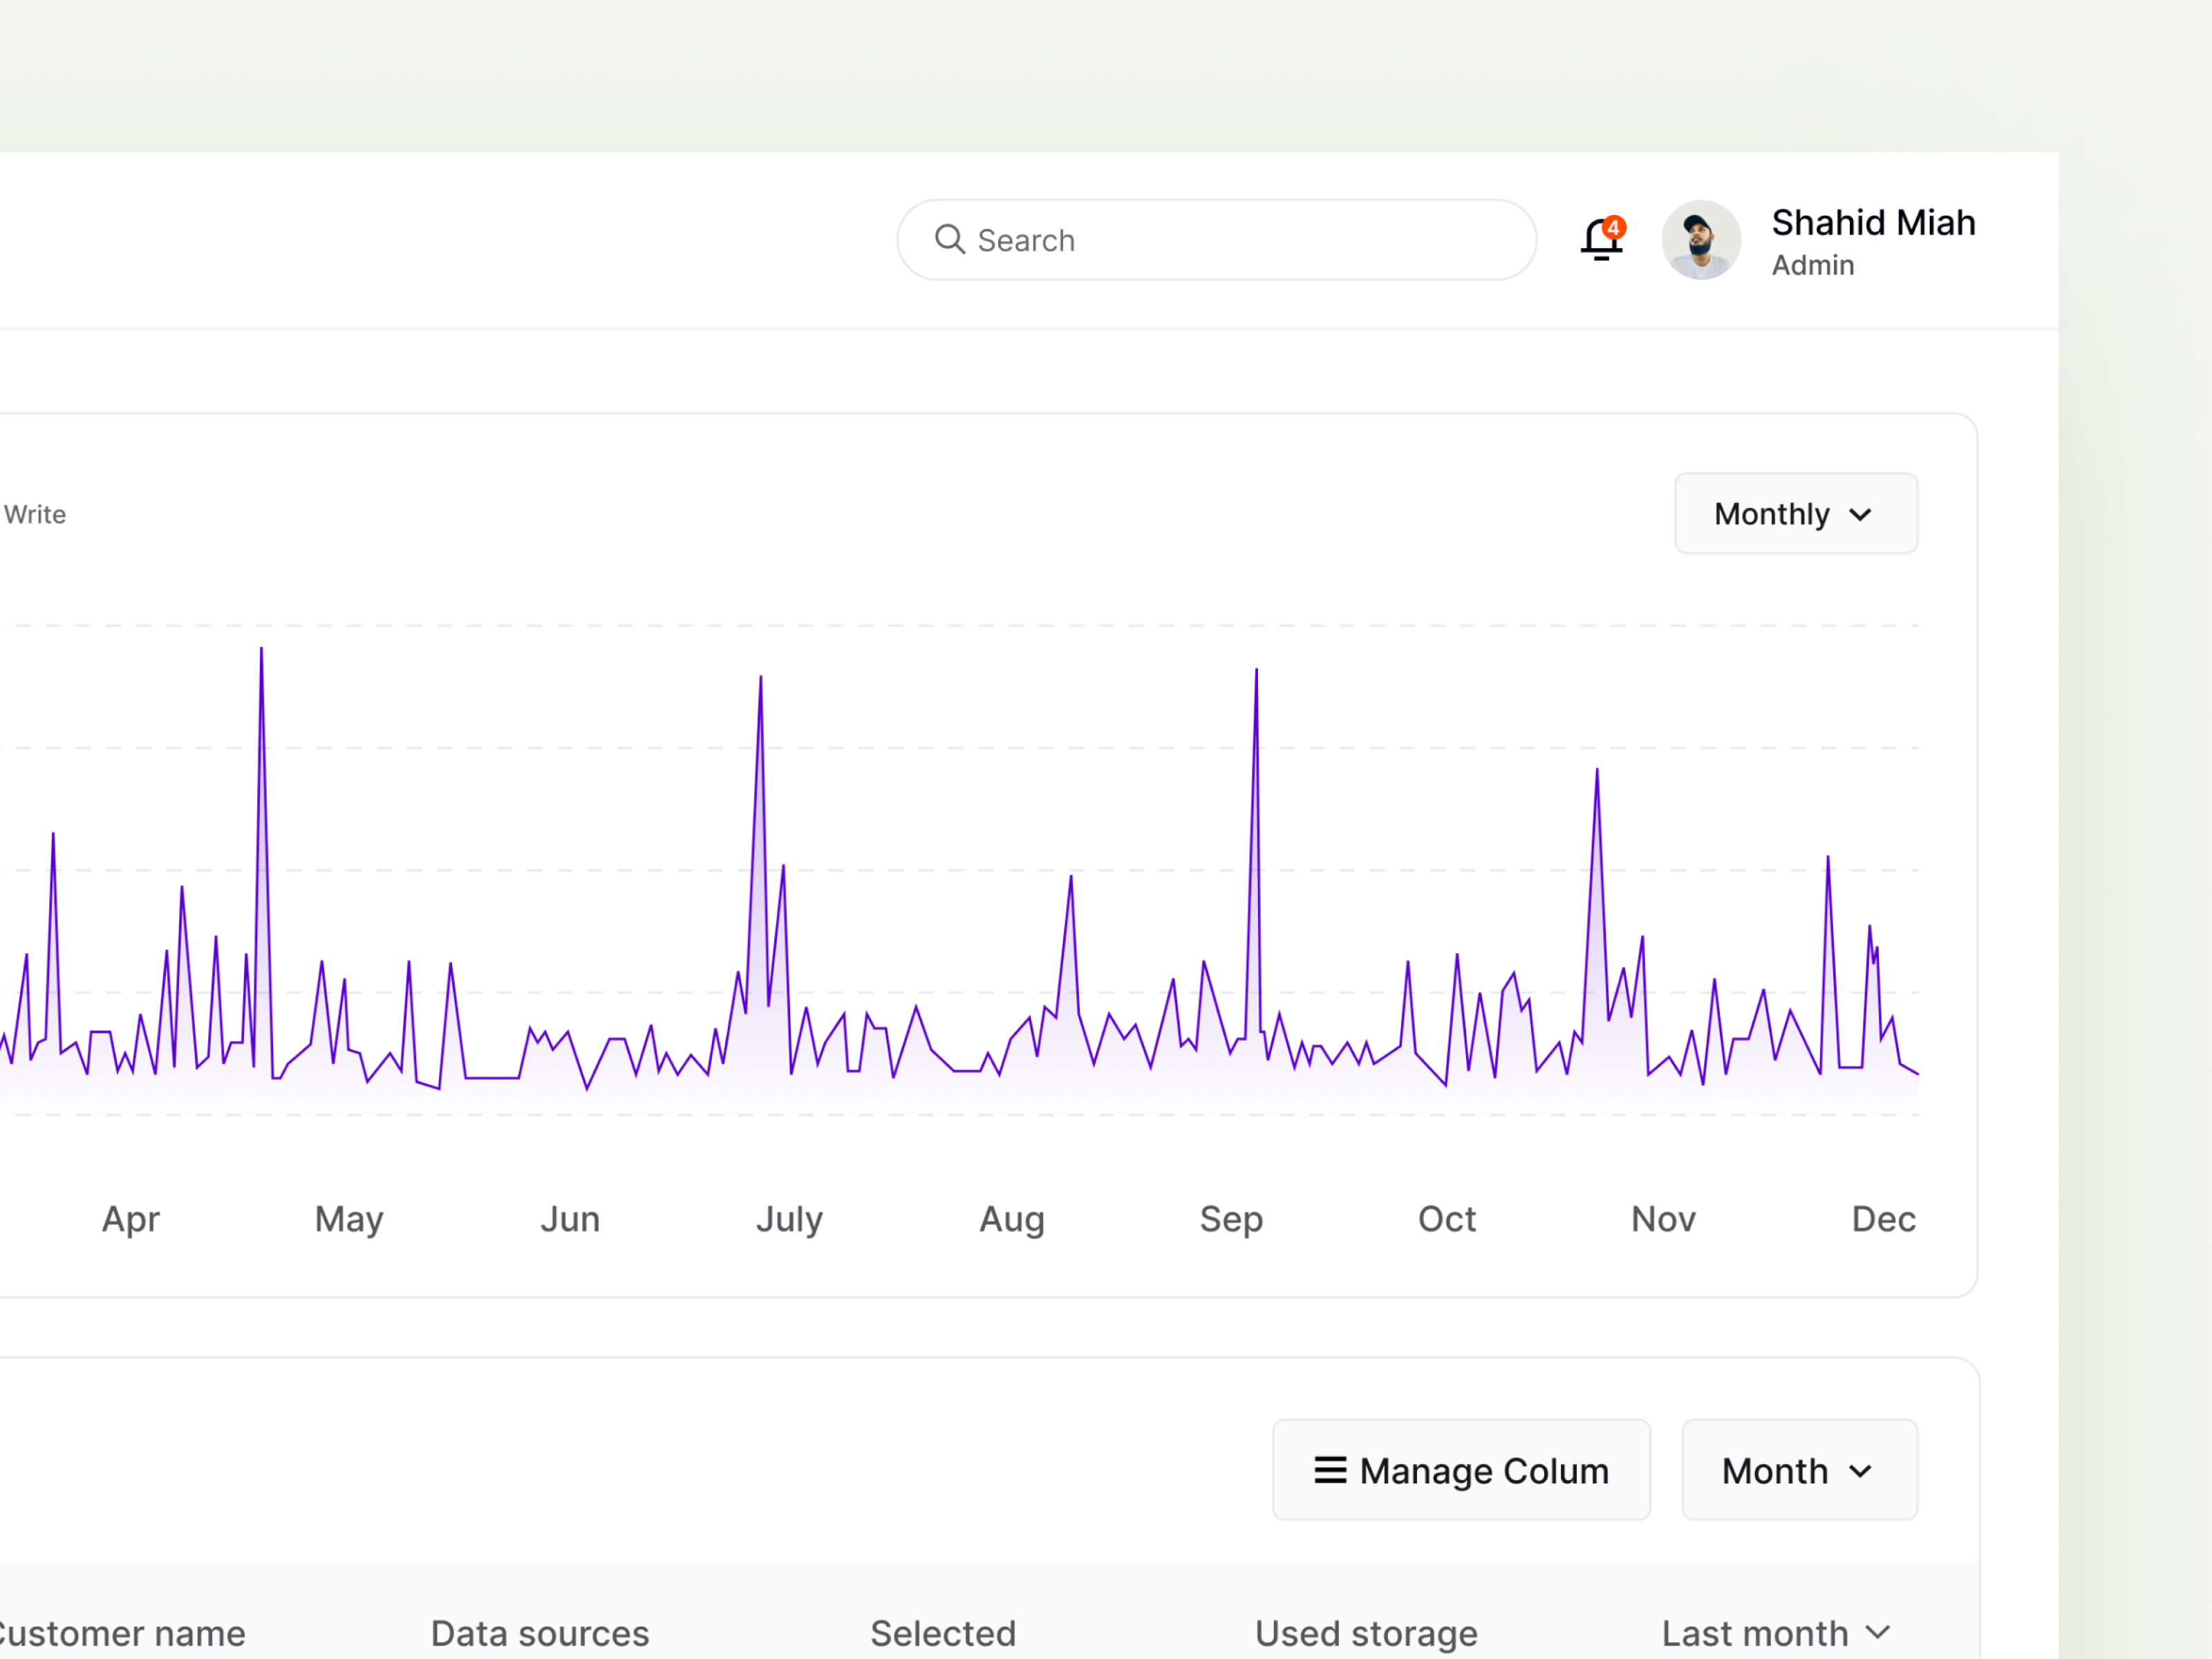Click the Data sources column header
This screenshot has width=2212, height=1659.
[540, 1633]
